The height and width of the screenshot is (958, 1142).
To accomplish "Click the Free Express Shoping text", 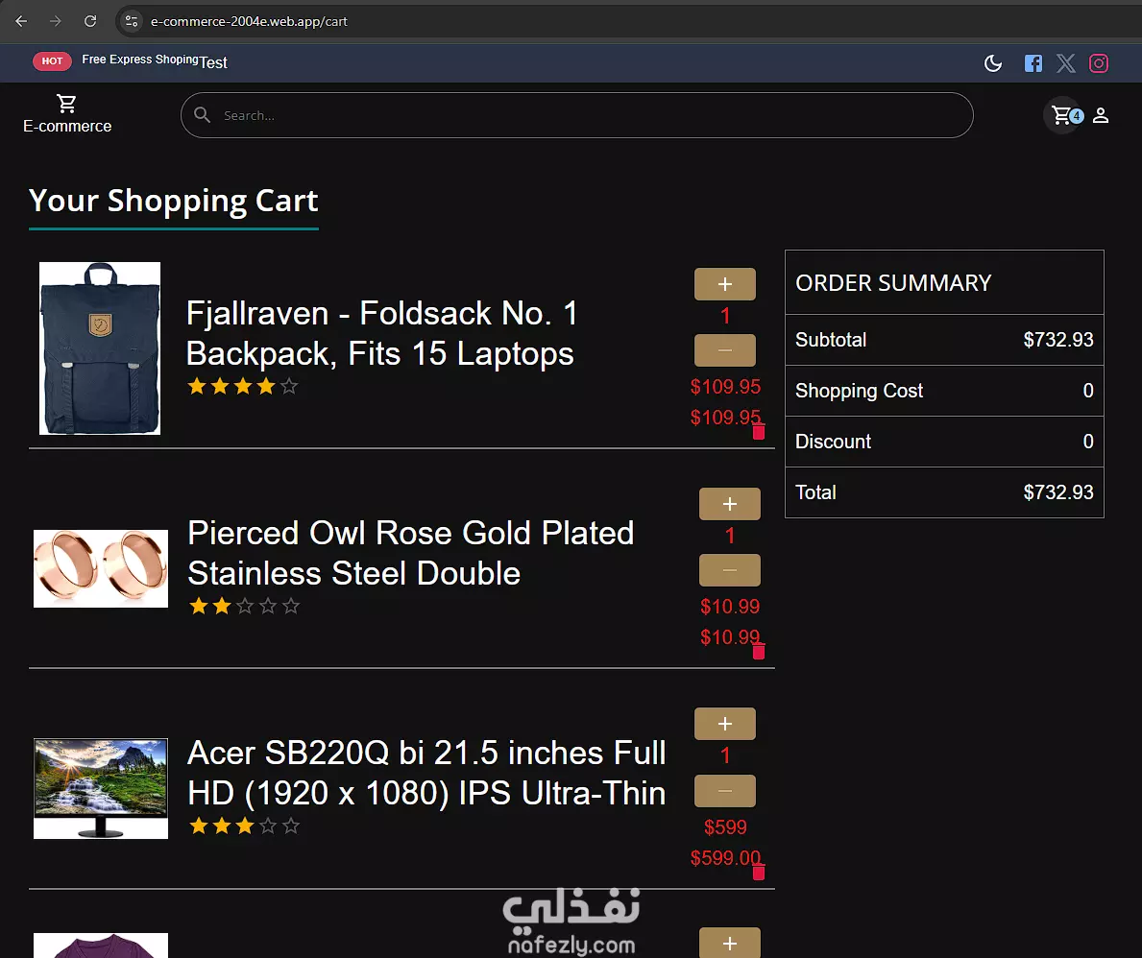I will click(140, 60).
